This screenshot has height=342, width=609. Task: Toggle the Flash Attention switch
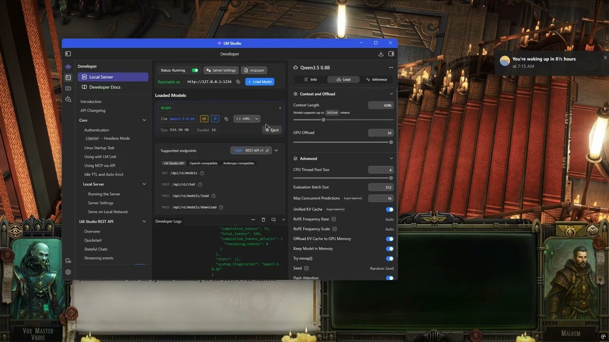point(390,278)
